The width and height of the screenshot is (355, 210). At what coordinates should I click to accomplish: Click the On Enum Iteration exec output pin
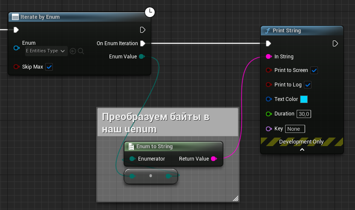pos(143,43)
